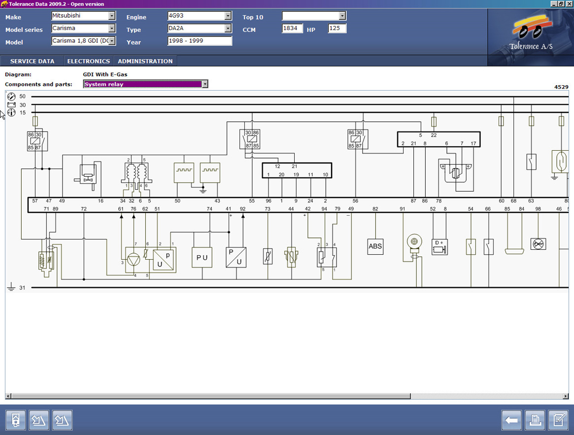
Task: Open the Make dropdown showing Mitsubishi
Action: click(x=112, y=16)
